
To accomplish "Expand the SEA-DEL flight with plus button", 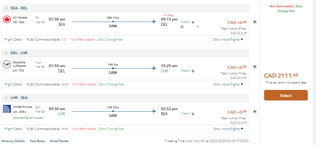I will pyautogui.click(x=255, y=22).
